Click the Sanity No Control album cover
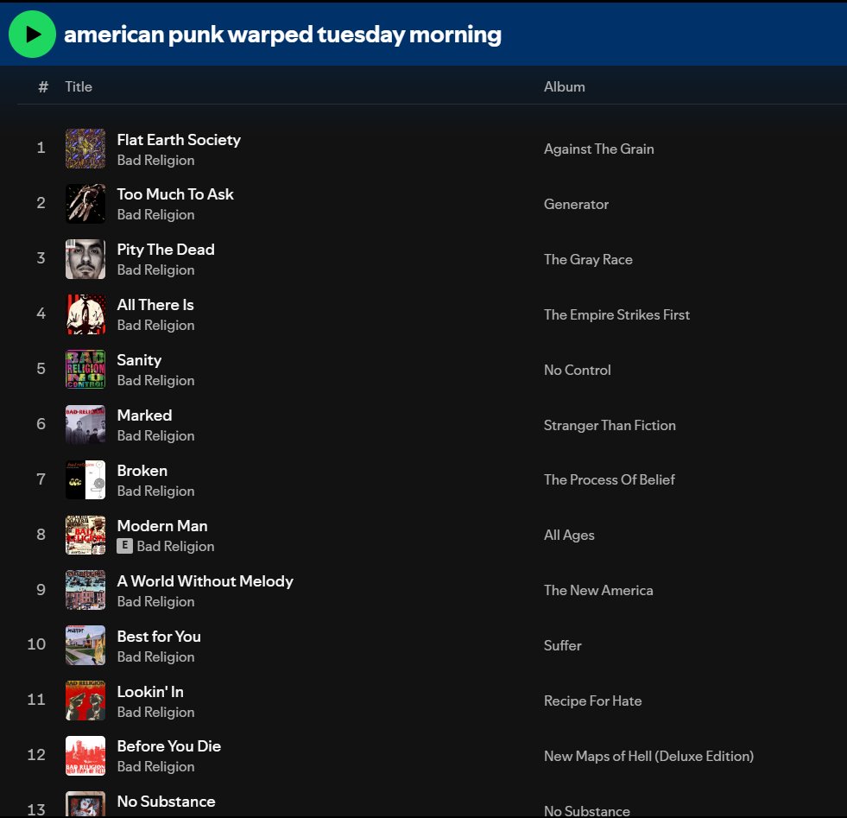 pyautogui.click(x=85, y=370)
